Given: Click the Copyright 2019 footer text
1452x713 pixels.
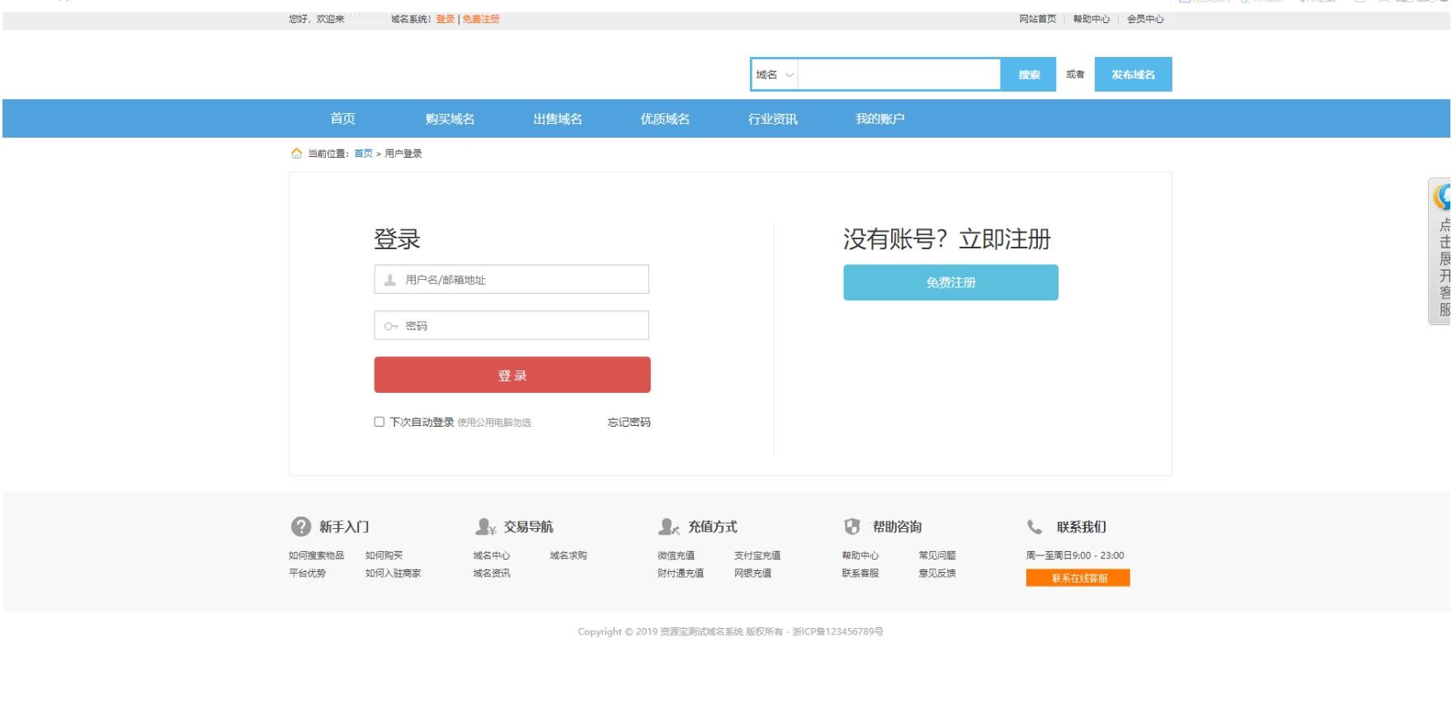Looking at the screenshot, I should (x=730, y=631).
